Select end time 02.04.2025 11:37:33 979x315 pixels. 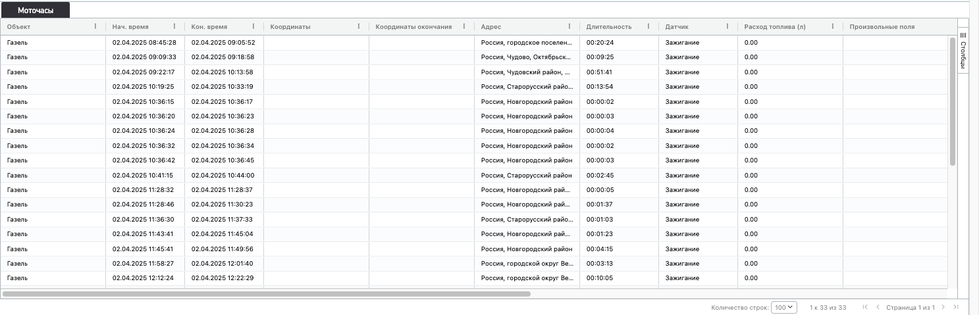coord(222,219)
